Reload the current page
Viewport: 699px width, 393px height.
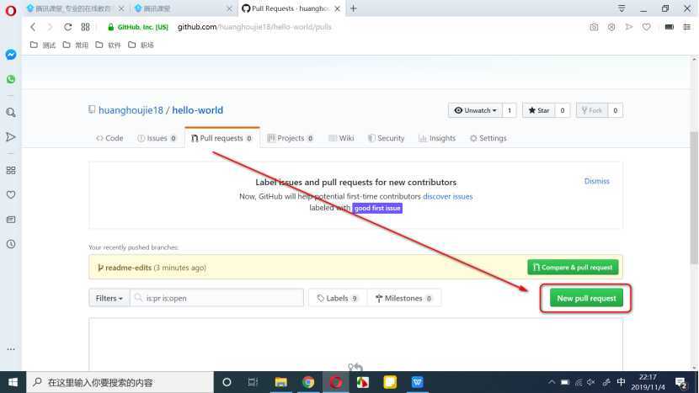tap(67, 27)
